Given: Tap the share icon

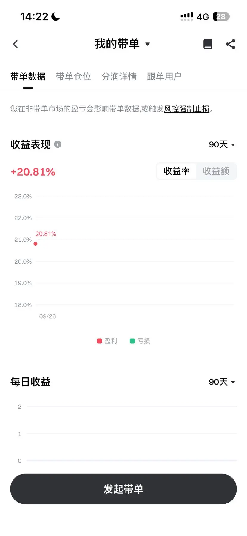Looking at the screenshot, I should coord(231,44).
